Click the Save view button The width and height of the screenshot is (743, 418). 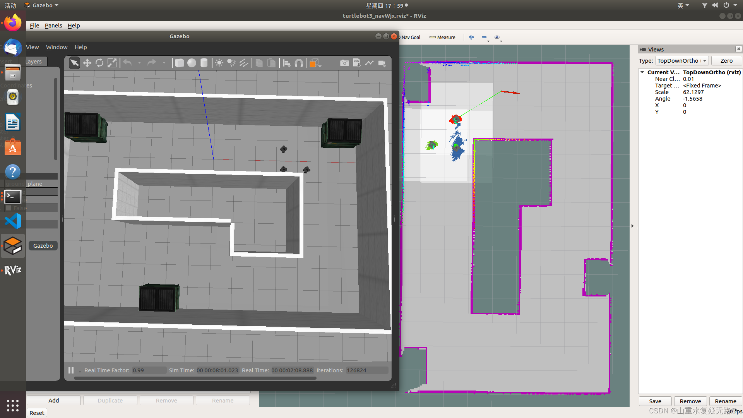tap(655, 401)
